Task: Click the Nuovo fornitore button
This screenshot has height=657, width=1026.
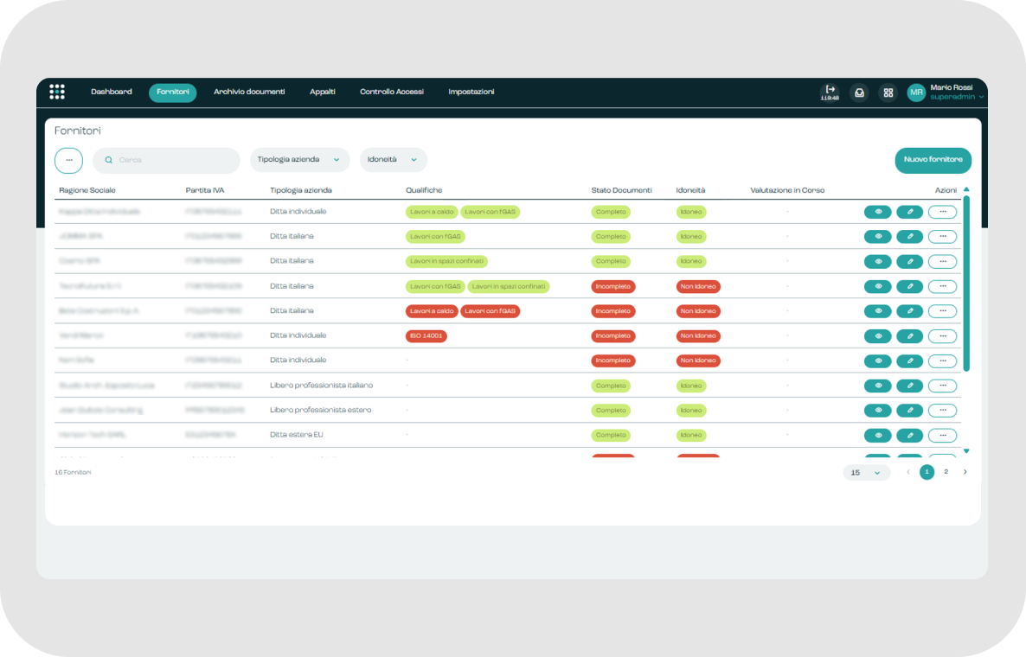Action: 933,160
